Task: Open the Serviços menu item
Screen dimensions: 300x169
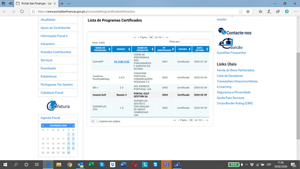Action: tap(46, 60)
